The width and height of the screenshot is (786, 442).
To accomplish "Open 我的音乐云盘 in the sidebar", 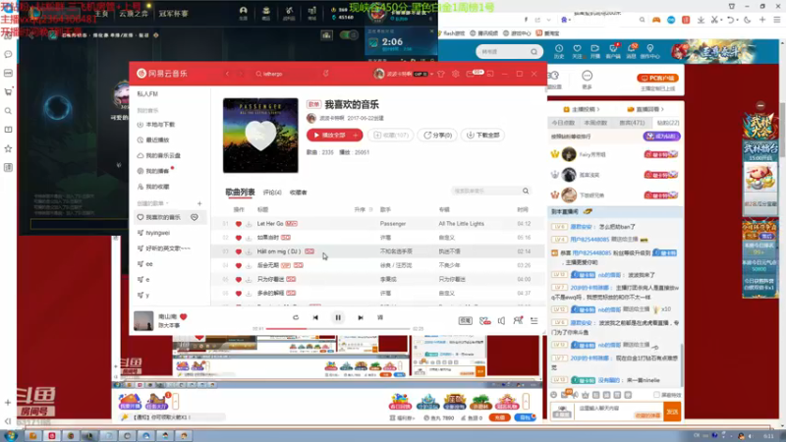I will click(159, 156).
